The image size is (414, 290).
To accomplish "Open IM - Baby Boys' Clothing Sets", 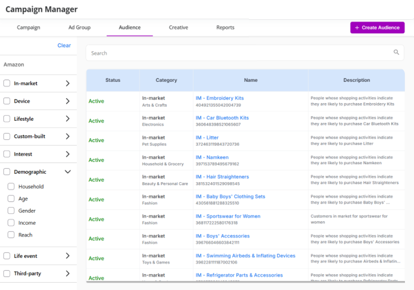I will click(x=230, y=196).
